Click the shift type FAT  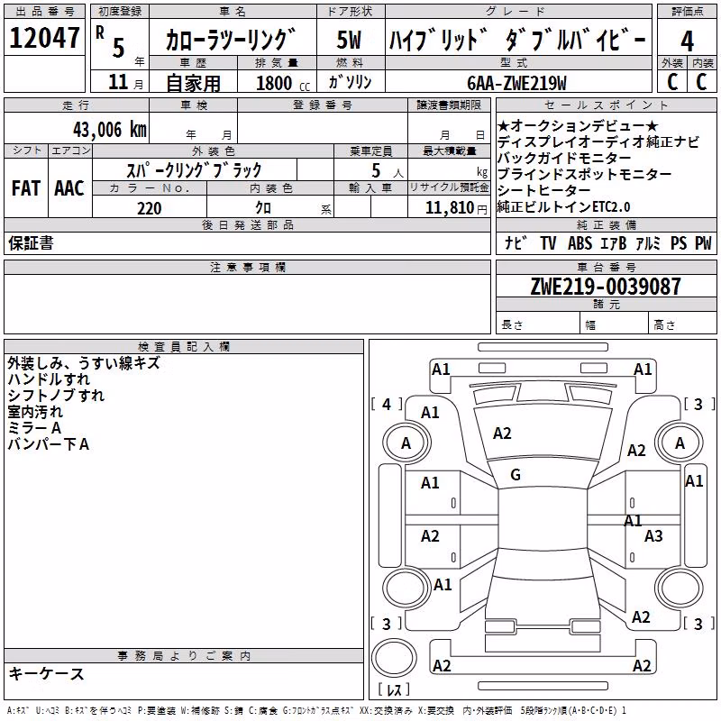tap(26, 188)
